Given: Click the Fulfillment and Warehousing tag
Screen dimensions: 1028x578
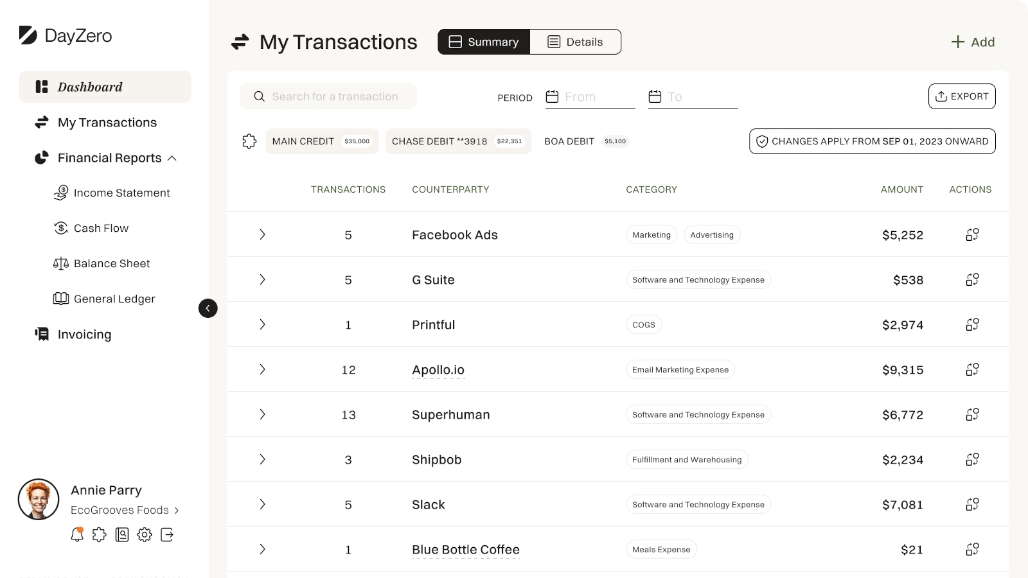Looking at the screenshot, I should 687,459.
